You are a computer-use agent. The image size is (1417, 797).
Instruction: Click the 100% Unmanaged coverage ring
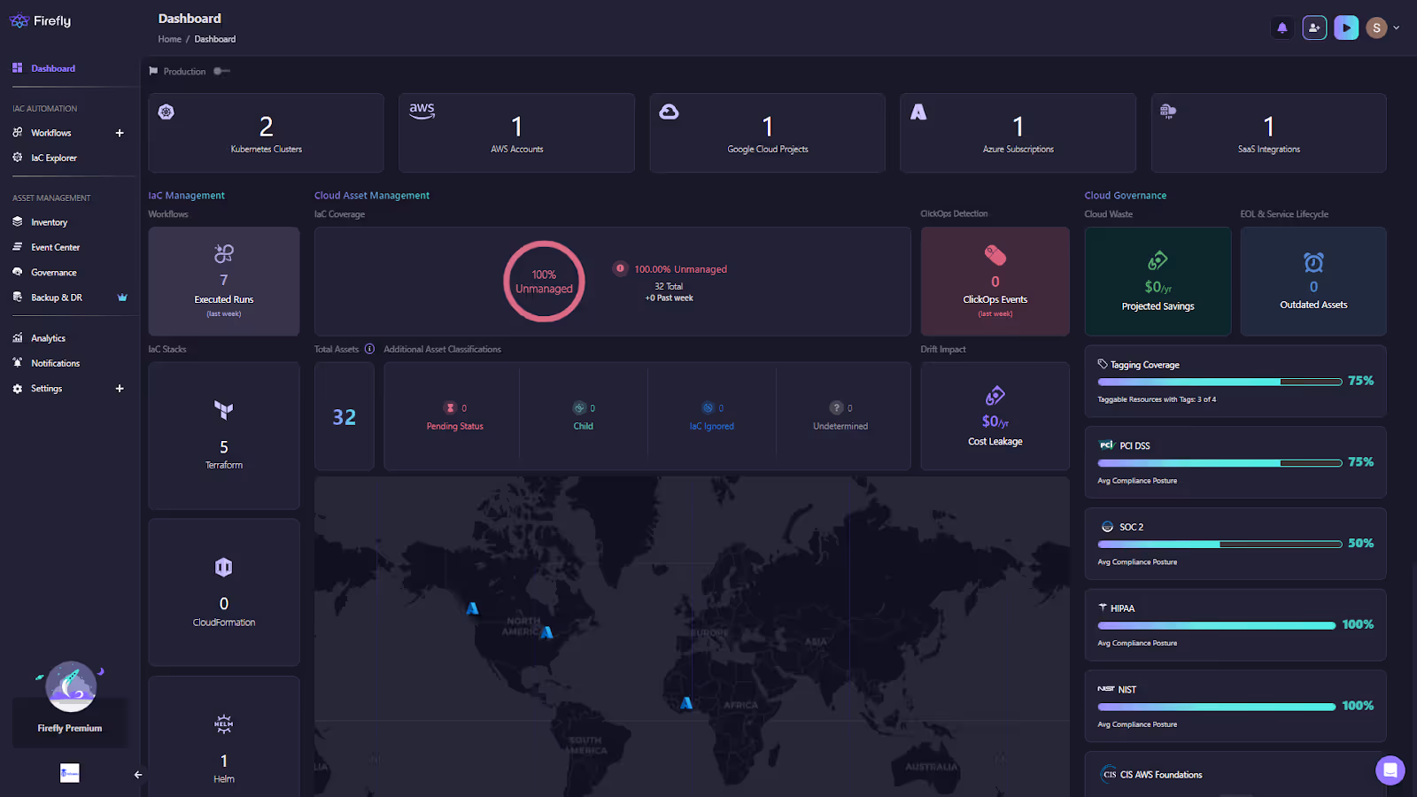click(x=544, y=282)
